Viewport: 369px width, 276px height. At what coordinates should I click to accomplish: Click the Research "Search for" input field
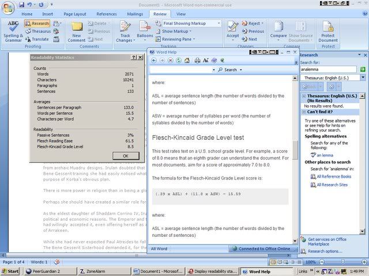[x=329, y=69]
